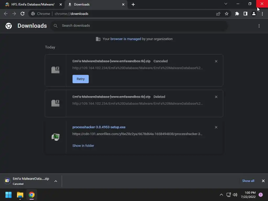Close the Downloads browser tab
Viewport: 268px width, 201px height.
pyautogui.click(x=123, y=4)
